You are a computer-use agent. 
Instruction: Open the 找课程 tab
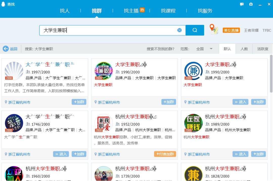tap(168, 11)
